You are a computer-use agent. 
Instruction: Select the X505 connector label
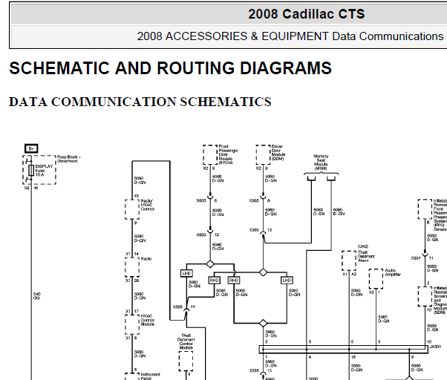[254, 201]
